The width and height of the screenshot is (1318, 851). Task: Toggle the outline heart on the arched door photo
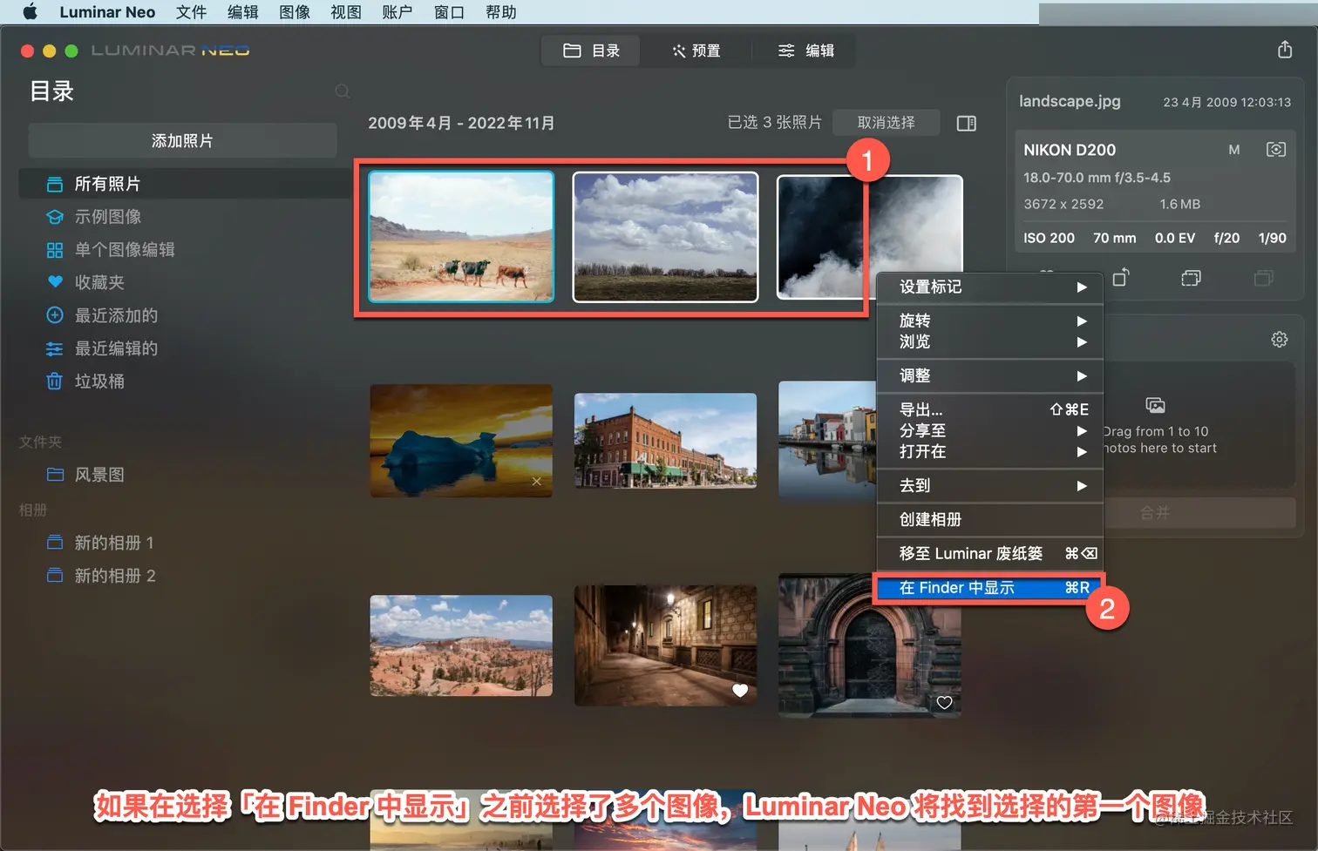pos(944,703)
